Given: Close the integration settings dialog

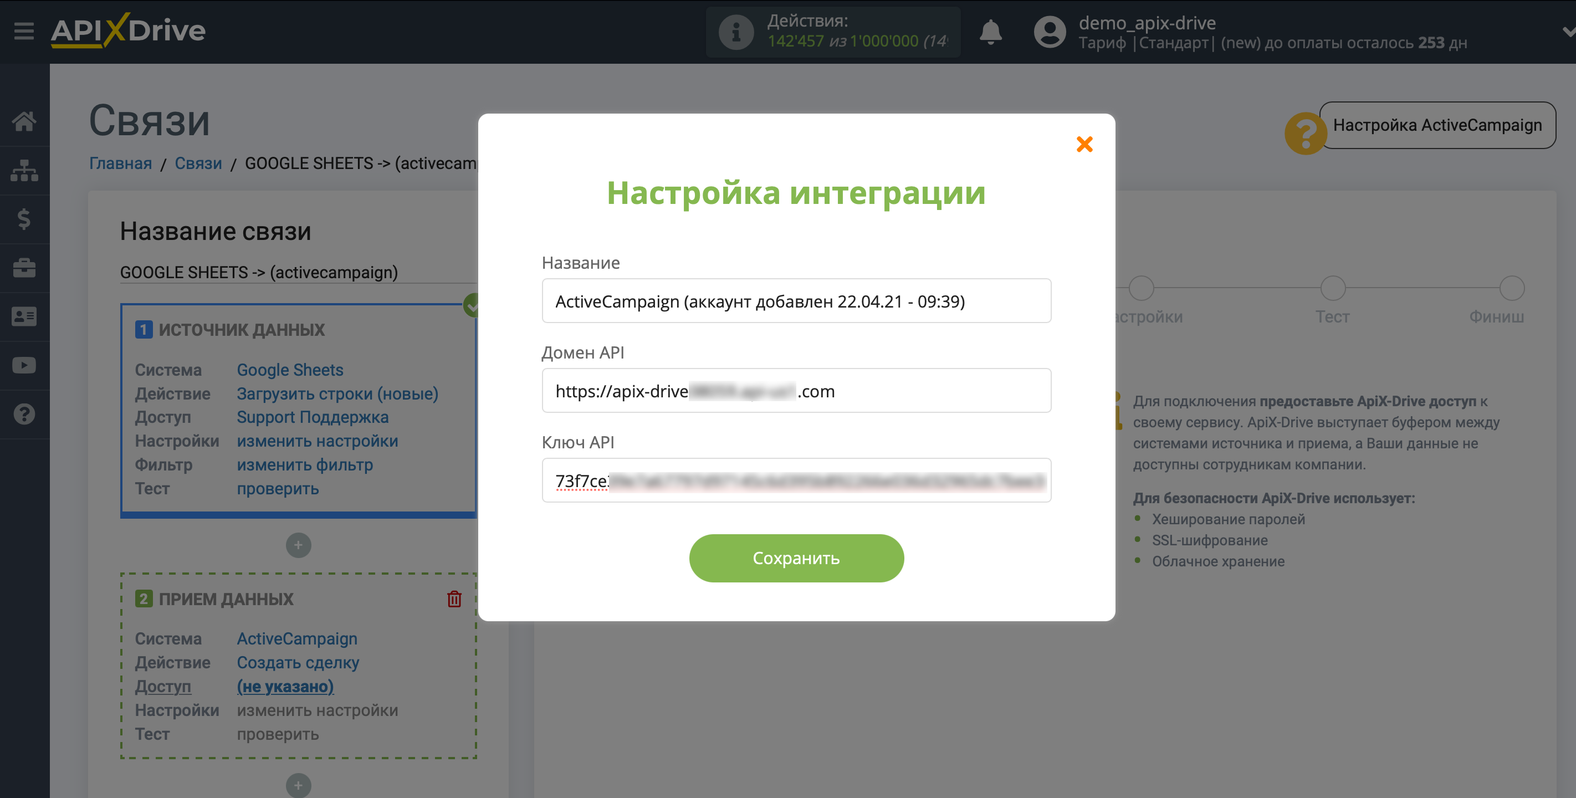Looking at the screenshot, I should (x=1084, y=145).
